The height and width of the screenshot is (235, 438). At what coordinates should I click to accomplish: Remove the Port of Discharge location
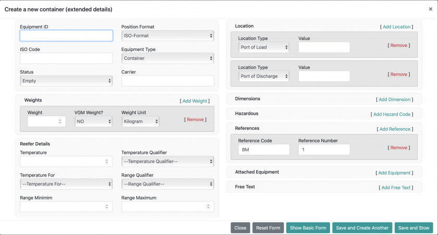(x=398, y=74)
